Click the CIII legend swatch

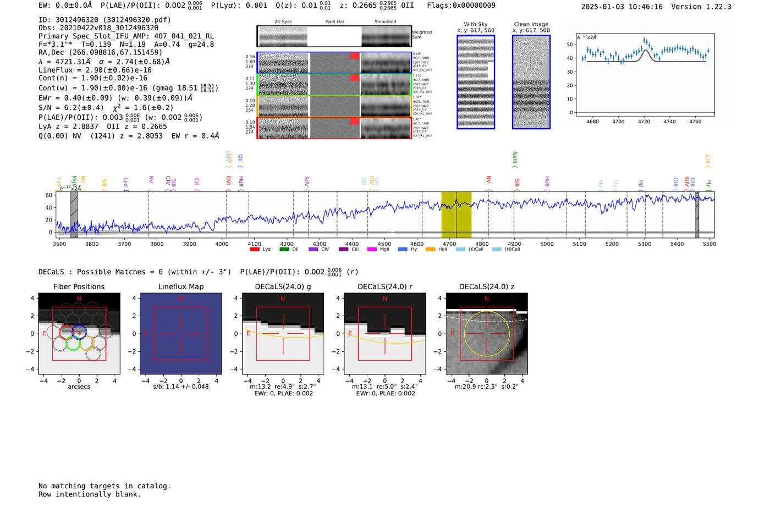point(343,250)
